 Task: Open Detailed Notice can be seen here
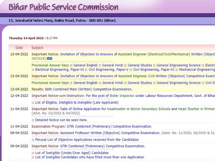[61, 120]
